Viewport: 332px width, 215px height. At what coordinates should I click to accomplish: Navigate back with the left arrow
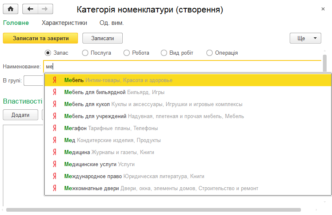click(x=30, y=9)
